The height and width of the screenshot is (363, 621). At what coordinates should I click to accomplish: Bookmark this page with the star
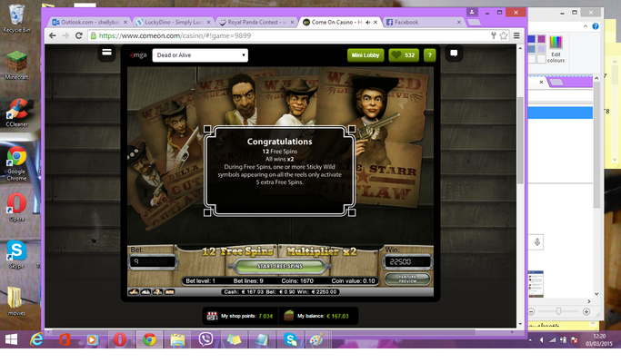tap(504, 35)
